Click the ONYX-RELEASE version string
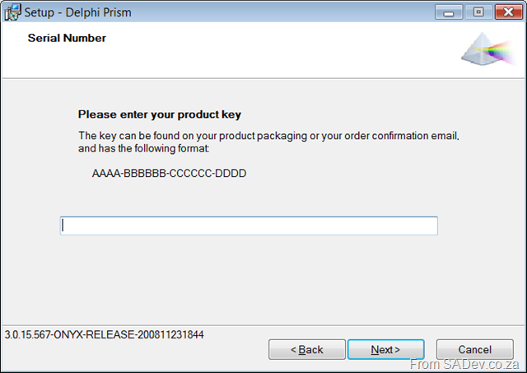Viewport: 527px width, 373px height. (x=104, y=334)
